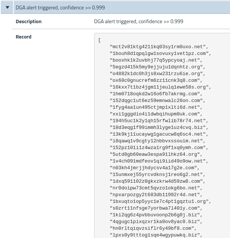Collapse the DGA alert row with triangle
Image resolution: width=230 pixels, height=238 pixels.
pyautogui.click(x=7, y=7)
